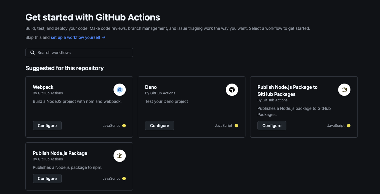This screenshot has width=380, height=194.
Task: Click JavaScript label on Webpack card
Action: [x=111, y=126]
